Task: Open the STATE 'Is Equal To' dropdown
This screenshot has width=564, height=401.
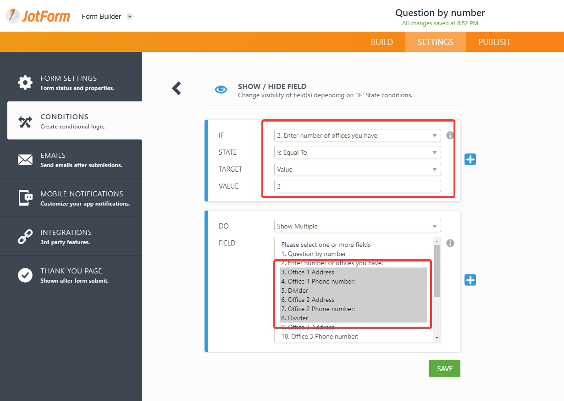Action: (357, 152)
